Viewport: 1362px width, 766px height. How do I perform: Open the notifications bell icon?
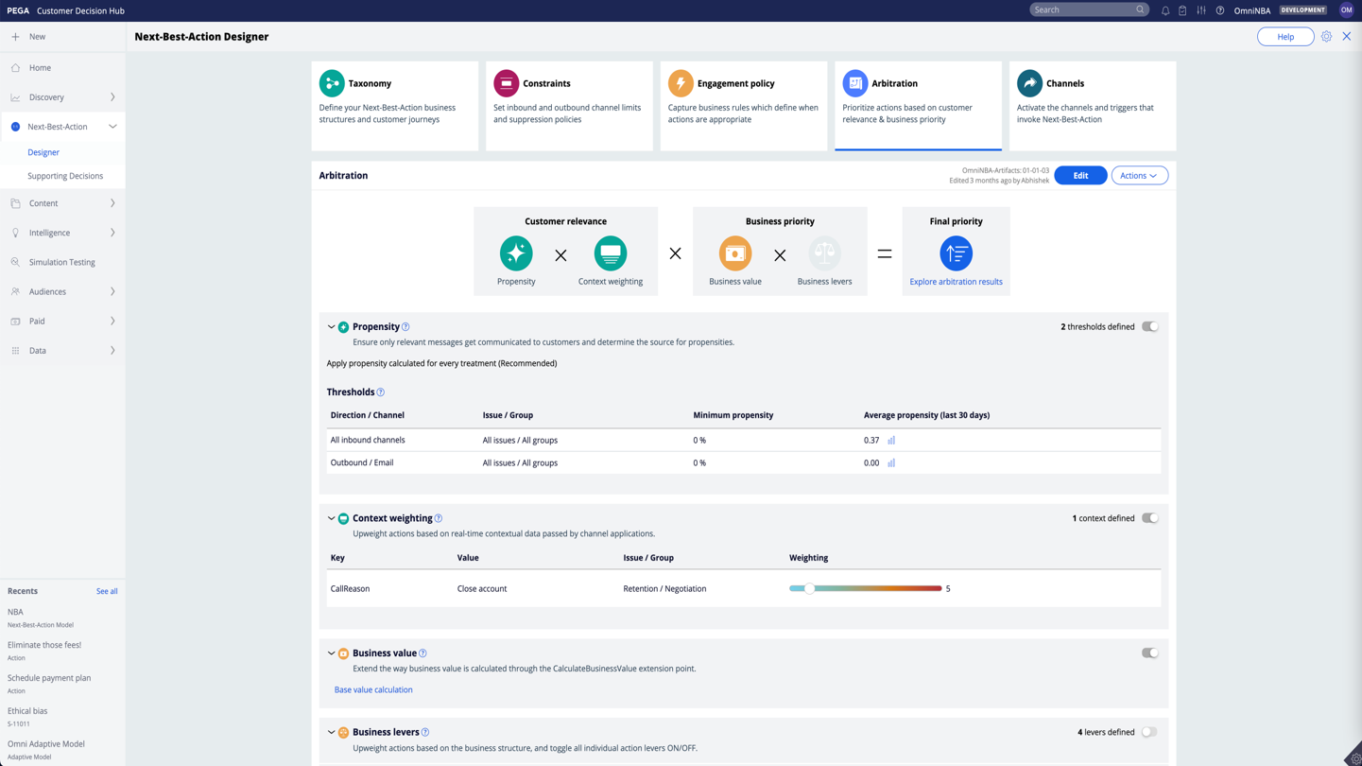[x=1165, y=10]
